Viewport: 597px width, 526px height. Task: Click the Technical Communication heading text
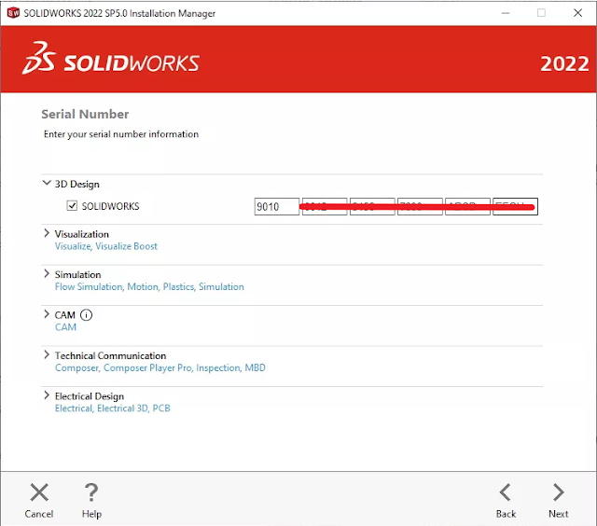click(110, 355)
